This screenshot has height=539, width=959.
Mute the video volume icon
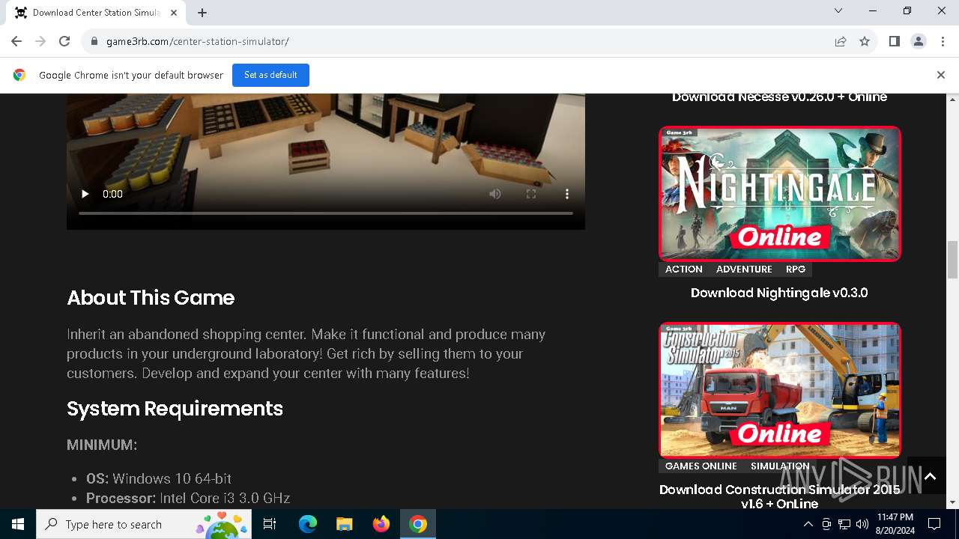(495, 194)
